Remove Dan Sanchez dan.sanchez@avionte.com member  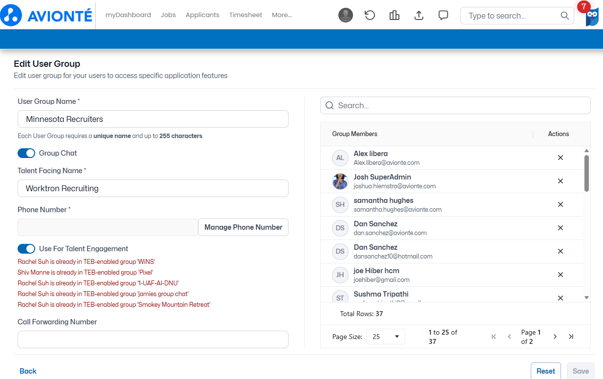tap(561, 228)
